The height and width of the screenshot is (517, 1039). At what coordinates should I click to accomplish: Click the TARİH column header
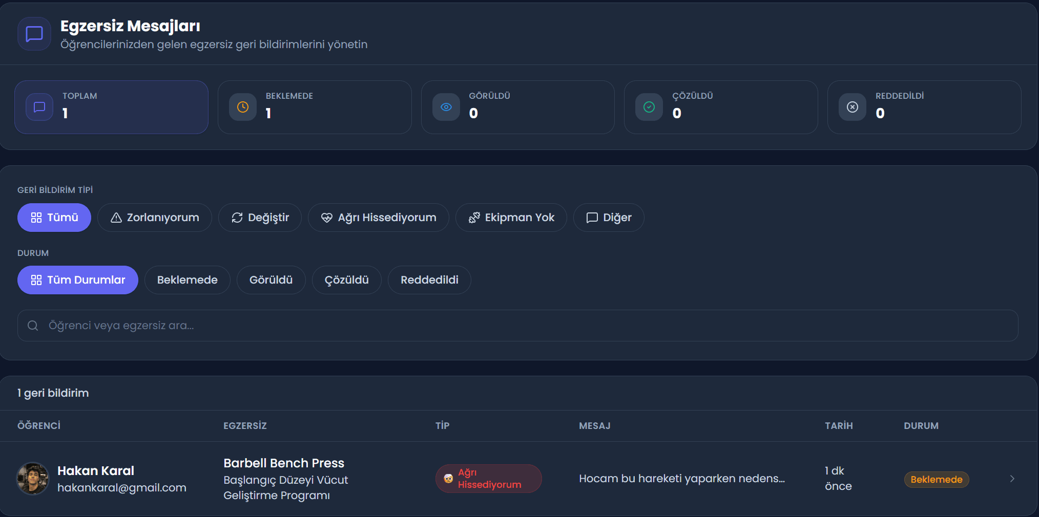tap(839, 426)
